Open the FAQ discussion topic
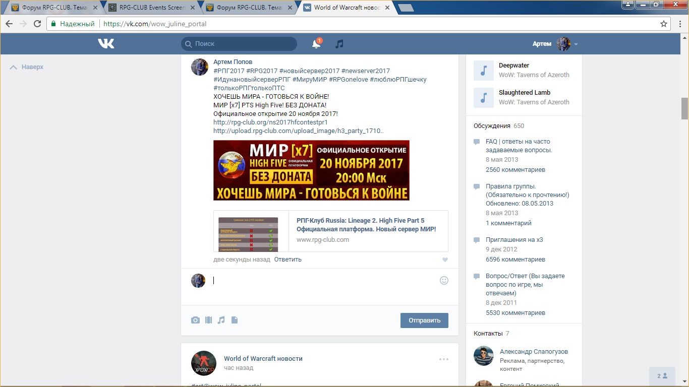This screenshot has height=387, width=689. pyautogui.click(x=519, y=146)
